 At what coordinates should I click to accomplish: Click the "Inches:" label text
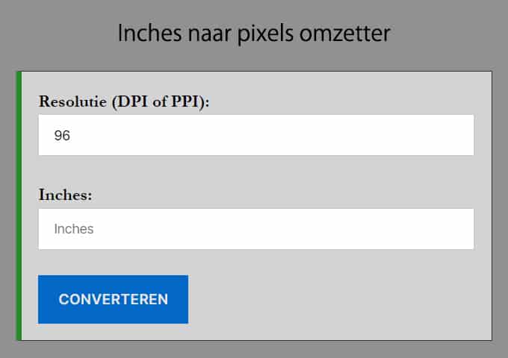point(65,195)
